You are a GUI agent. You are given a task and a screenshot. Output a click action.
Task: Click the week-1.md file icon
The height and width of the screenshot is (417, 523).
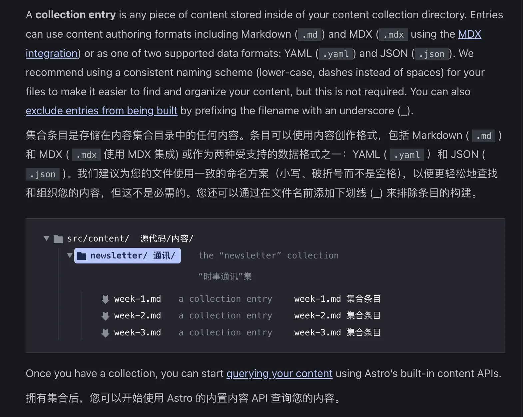tap(105, 299)
